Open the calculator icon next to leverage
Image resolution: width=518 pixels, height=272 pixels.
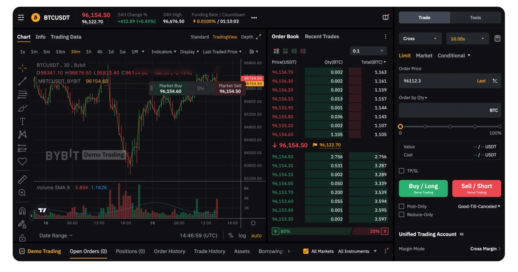point(497,39)
